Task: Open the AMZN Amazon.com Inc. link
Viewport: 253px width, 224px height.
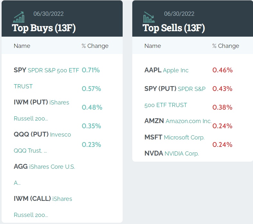Action: point(178,121)
